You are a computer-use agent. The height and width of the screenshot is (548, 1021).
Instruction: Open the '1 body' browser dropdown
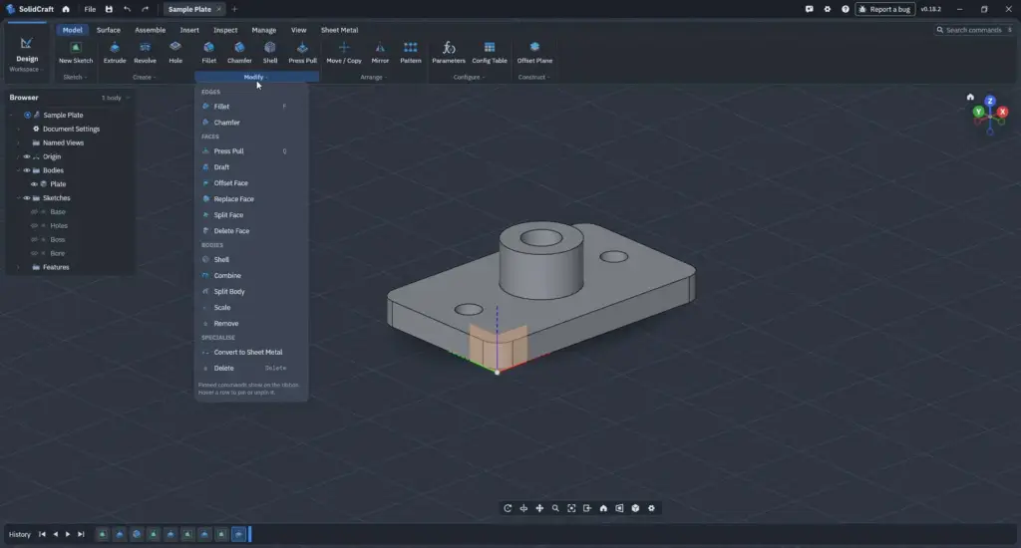(116, 98)
